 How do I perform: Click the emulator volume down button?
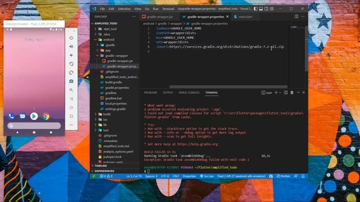(x=71, y=55)
